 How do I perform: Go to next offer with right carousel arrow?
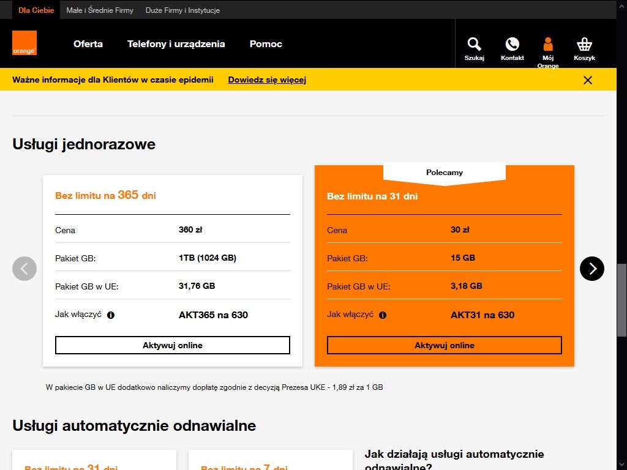click(591, 269)
